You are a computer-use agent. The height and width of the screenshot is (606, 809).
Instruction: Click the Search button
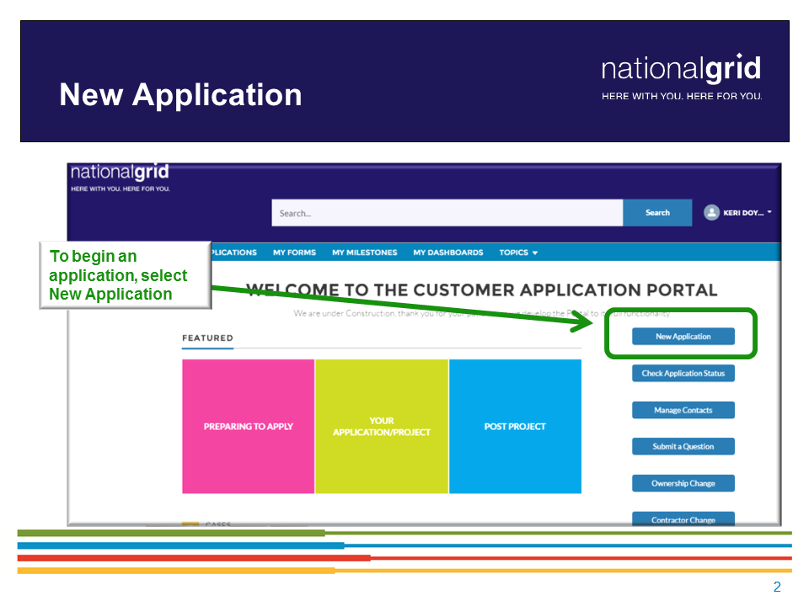tap(657, 213)
